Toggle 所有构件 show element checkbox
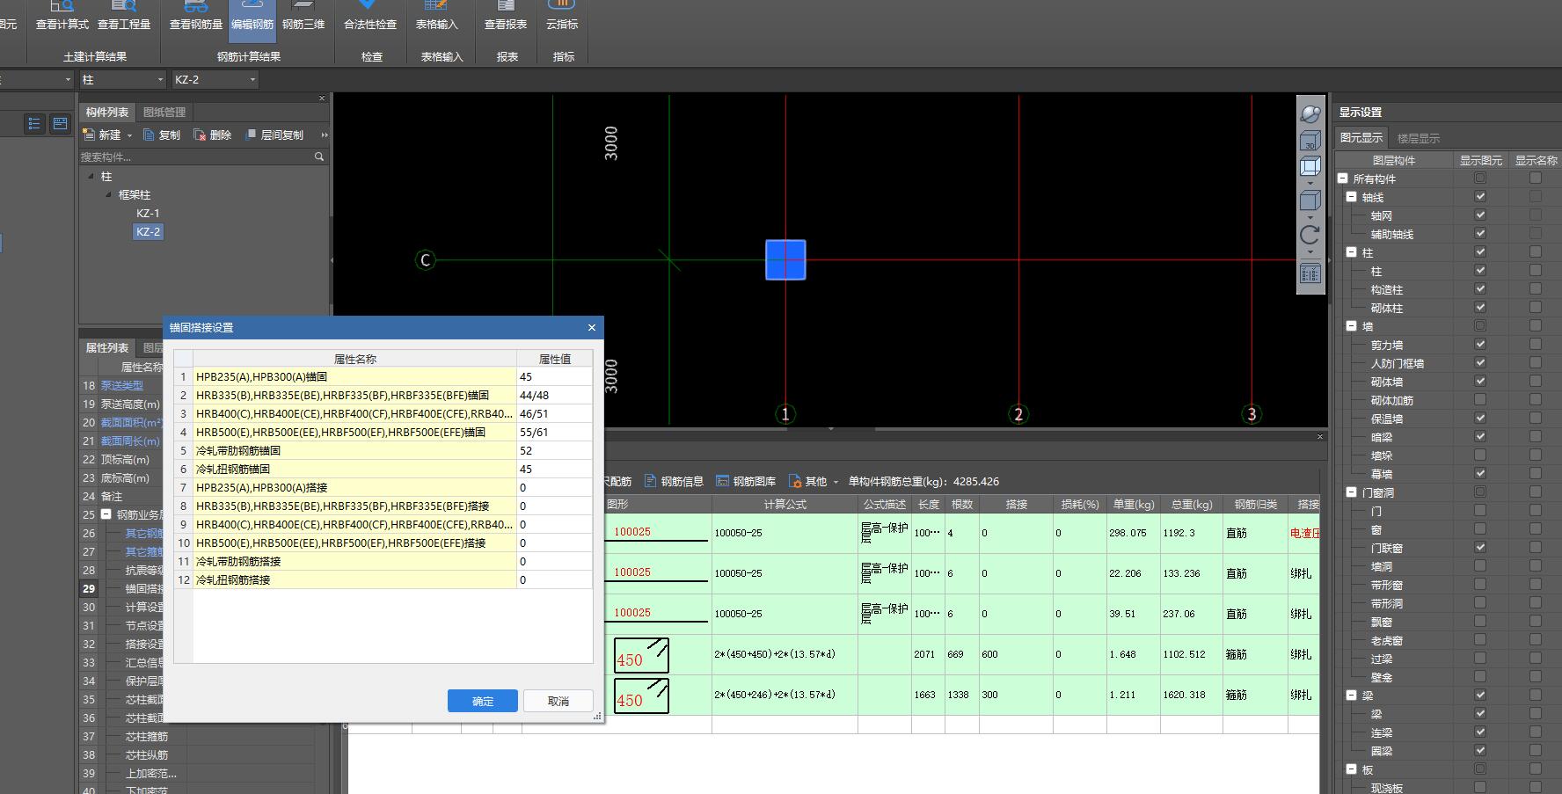This screenshot has width=1562, height=794. (x=1480, y=178)
